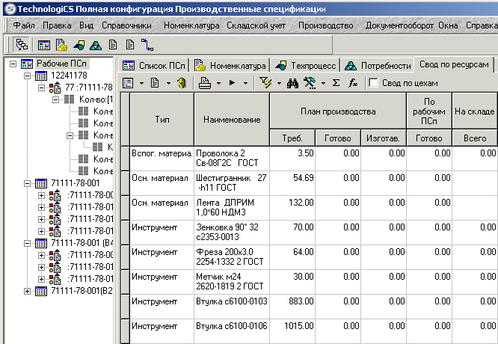The height and width of the screenshot is (344, 498).
Task: Collapse the Рабочие ПСп root node
Action: (13, 64)
